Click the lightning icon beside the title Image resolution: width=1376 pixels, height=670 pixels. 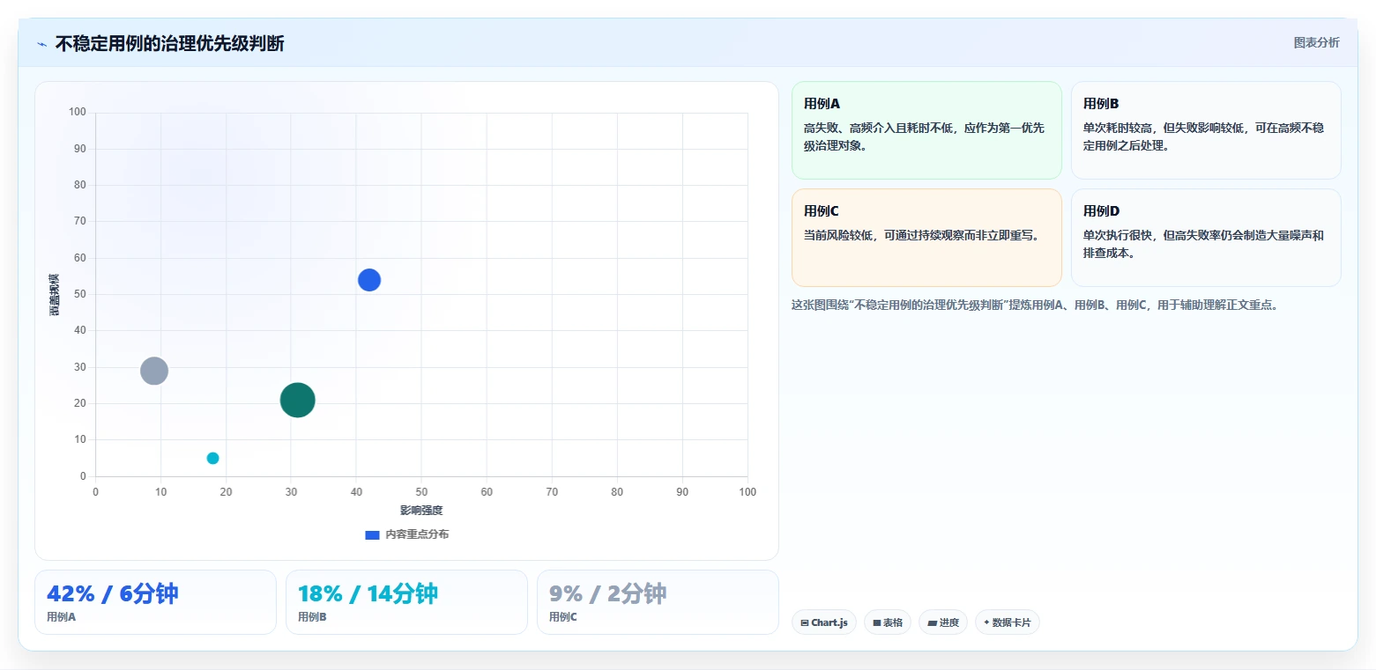42,44
